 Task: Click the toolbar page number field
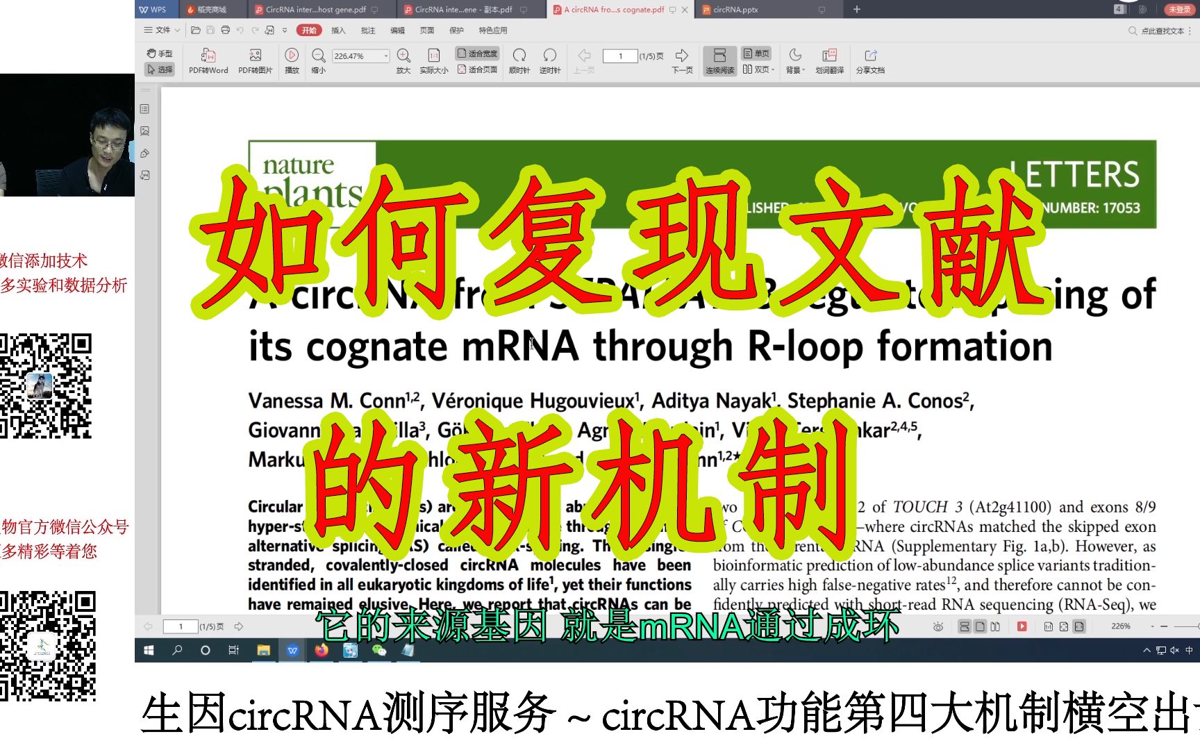coord(620,56)
